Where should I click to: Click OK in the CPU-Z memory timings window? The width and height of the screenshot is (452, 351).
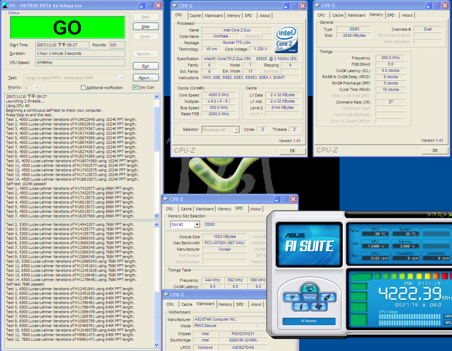435,150
